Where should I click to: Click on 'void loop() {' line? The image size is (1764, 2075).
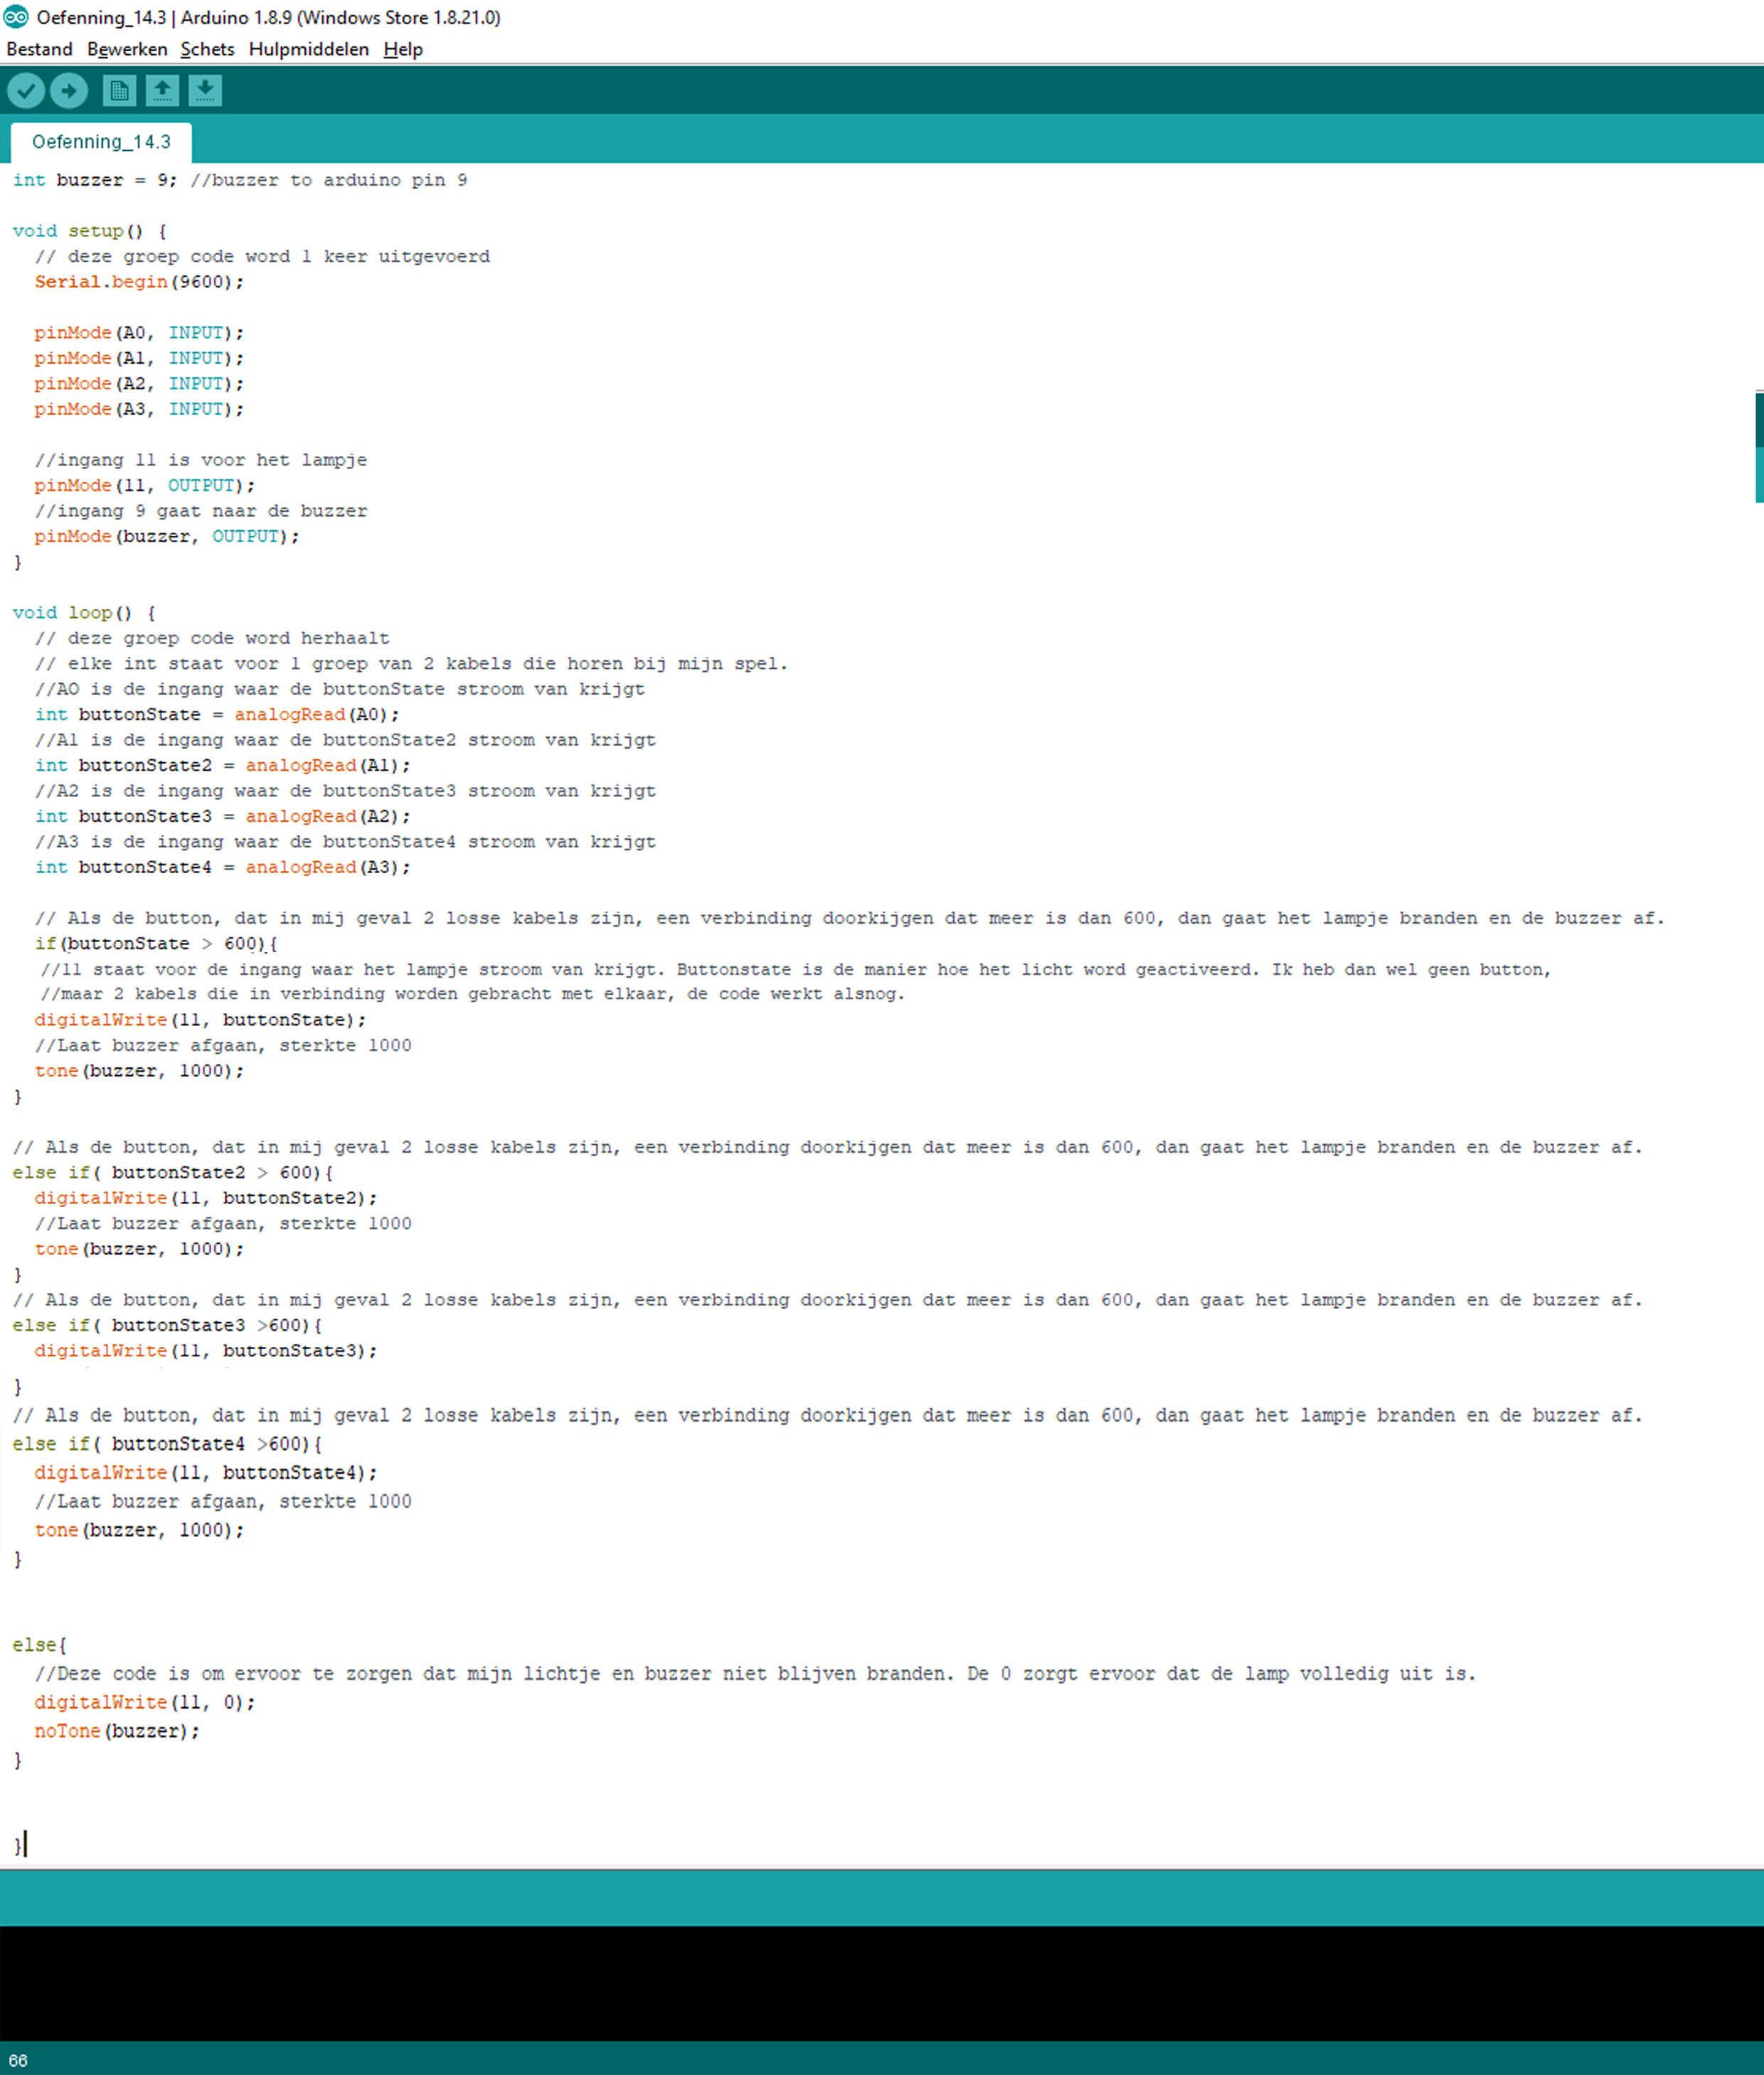[84, 612]
